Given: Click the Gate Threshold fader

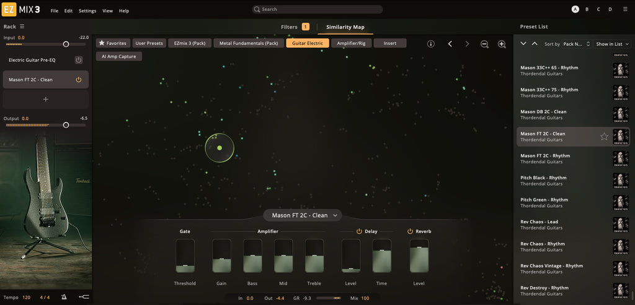Looking at the screenshot, I should click(x=185, y=256).
